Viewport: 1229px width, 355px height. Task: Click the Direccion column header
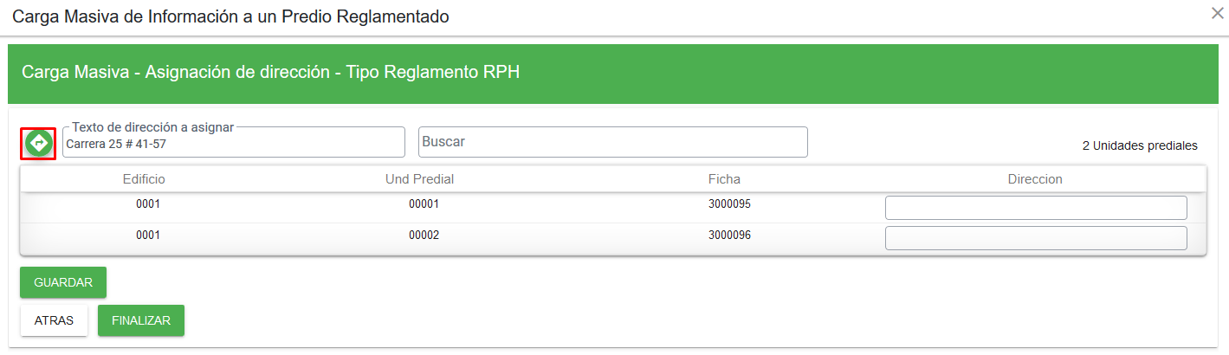[x=1035, y=179]
